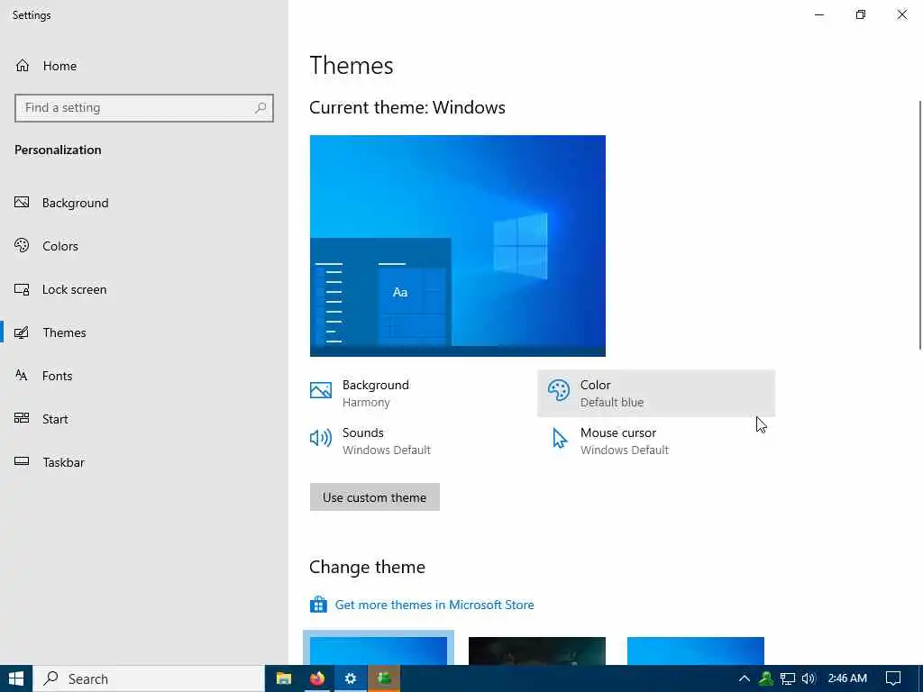
Task: Open the Fonts settings page
Action: 144,376
